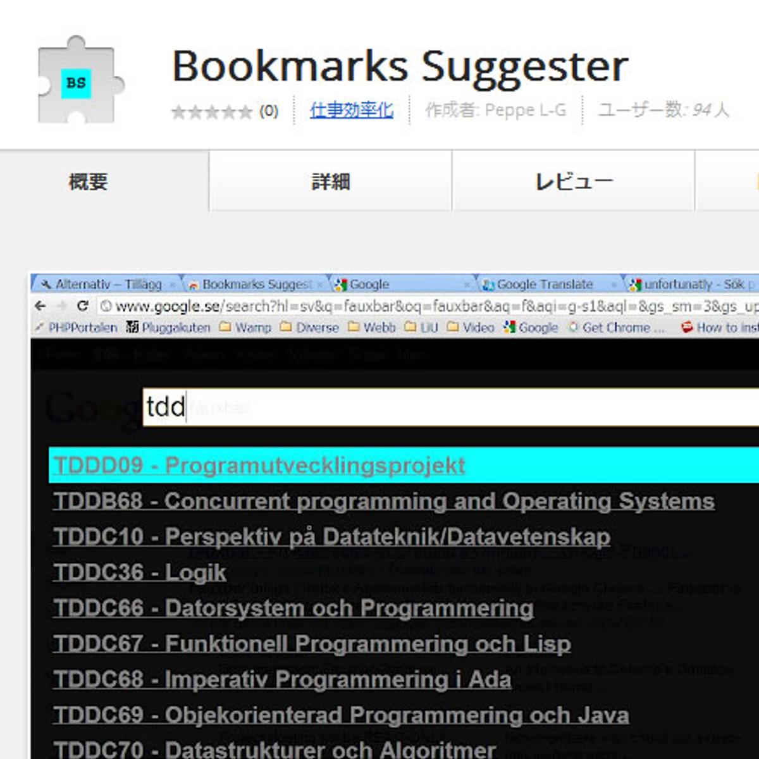The width and height of the screenshot is (759, 759).
Task: Select the Google Translate browser tab
Action: [544, 285]
